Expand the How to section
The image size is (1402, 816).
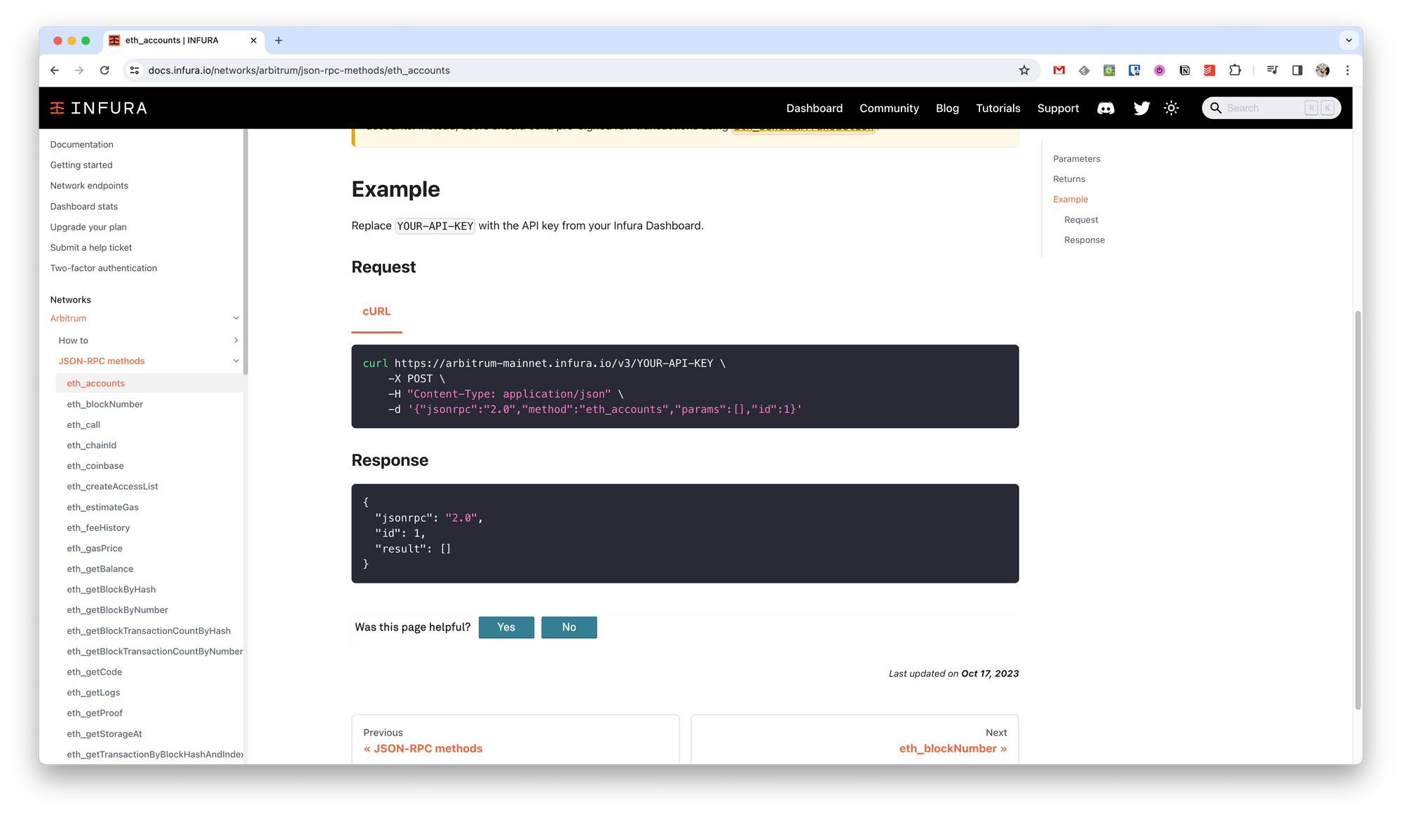236,340
